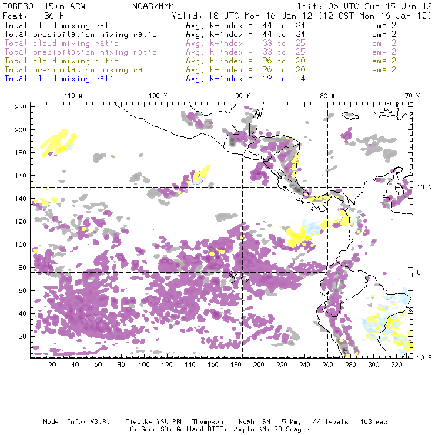The height and width of the screenshot is (435, 435).
Task: Click the Galápagos Islands outline on map
Action: 235,274
